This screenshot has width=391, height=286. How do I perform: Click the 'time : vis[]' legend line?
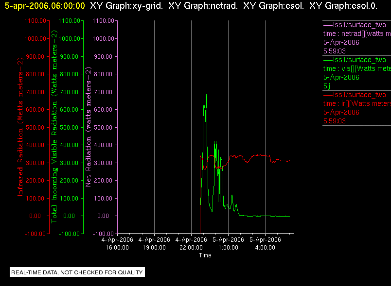pos(357,68)
